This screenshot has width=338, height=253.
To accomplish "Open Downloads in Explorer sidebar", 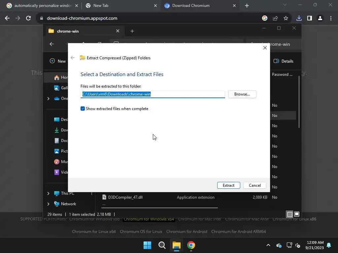I will click(61, 130).
